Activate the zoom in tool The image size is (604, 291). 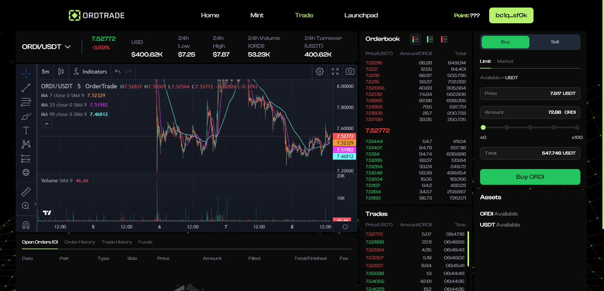26,206
